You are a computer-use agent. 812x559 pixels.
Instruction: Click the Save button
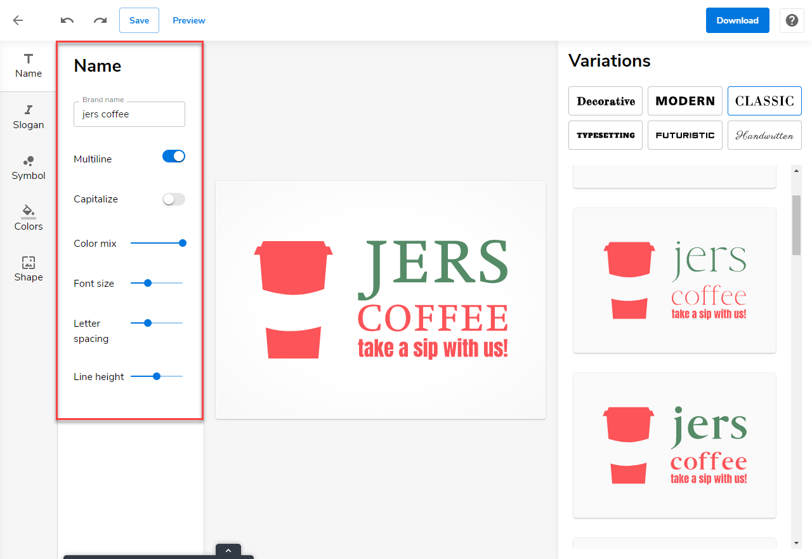point(139,20)
